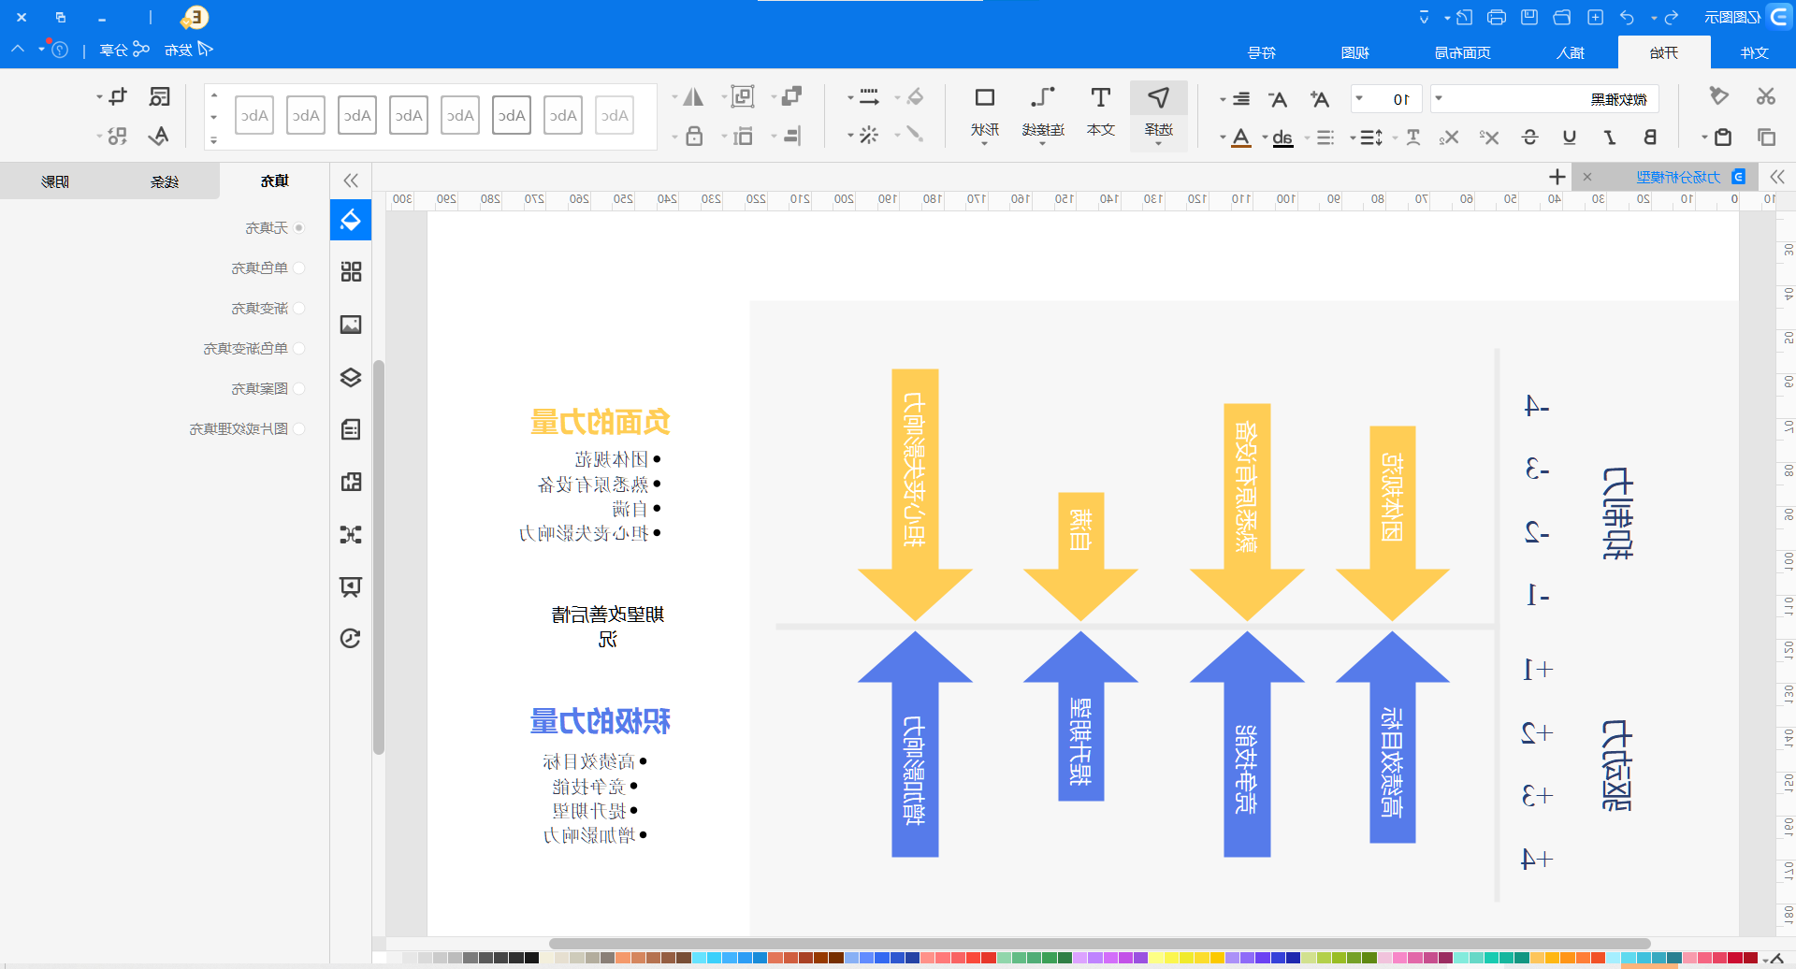Open the image panel icon

[351, 325]
